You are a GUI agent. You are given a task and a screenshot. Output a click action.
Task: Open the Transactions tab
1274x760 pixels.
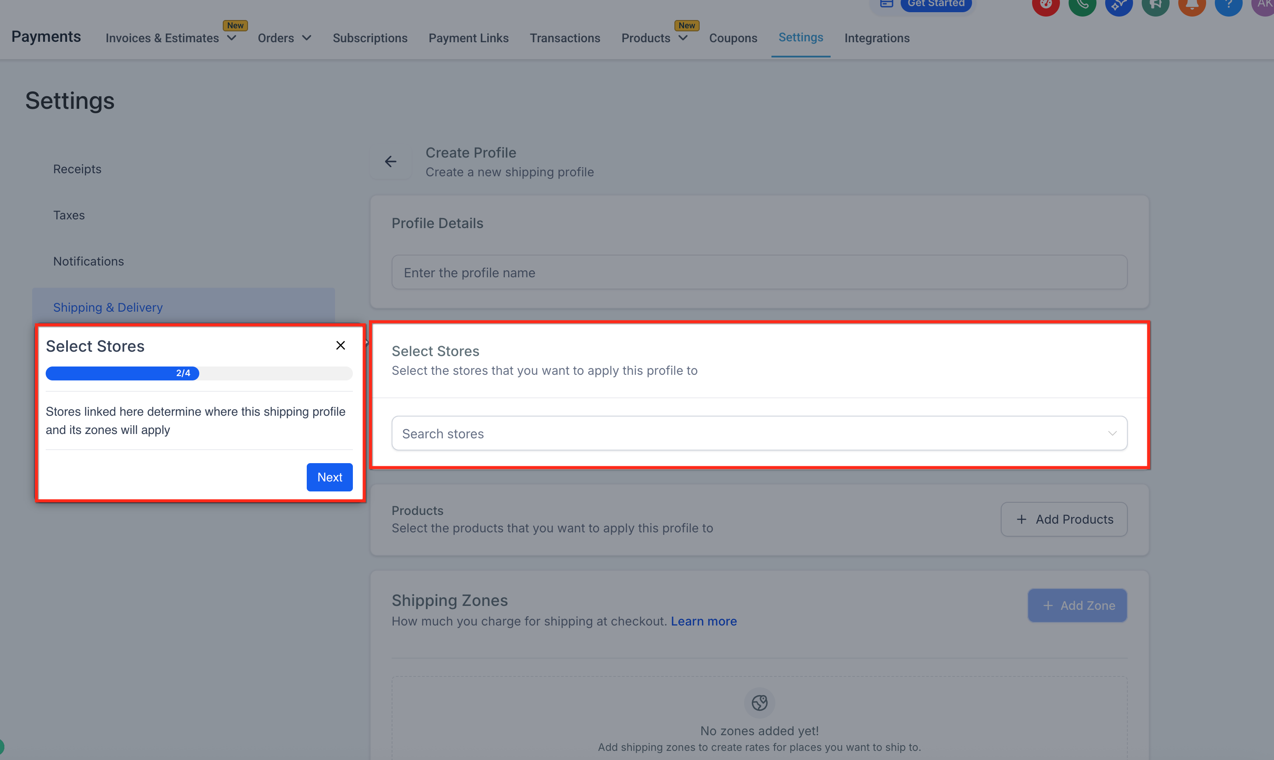click(565, 38)
